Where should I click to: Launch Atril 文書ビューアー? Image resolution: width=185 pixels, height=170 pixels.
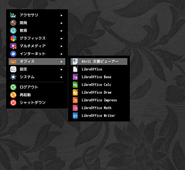[x=99, y=62]
